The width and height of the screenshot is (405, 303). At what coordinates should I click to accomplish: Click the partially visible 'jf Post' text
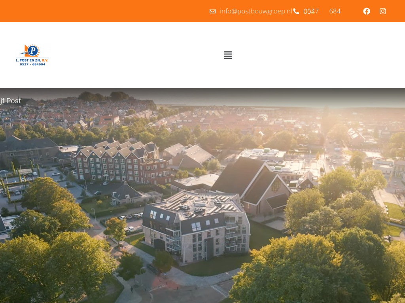(x=11, y=101)
